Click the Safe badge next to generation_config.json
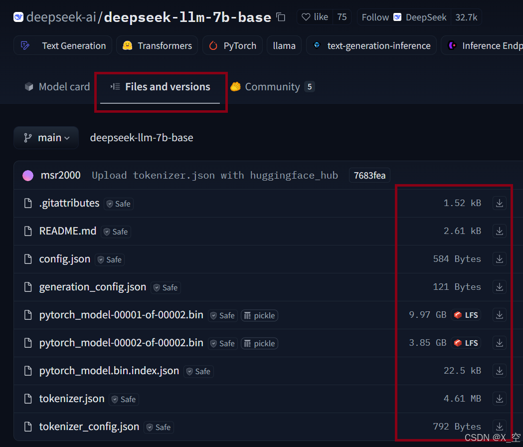523x447 pixels. (166, 288)
